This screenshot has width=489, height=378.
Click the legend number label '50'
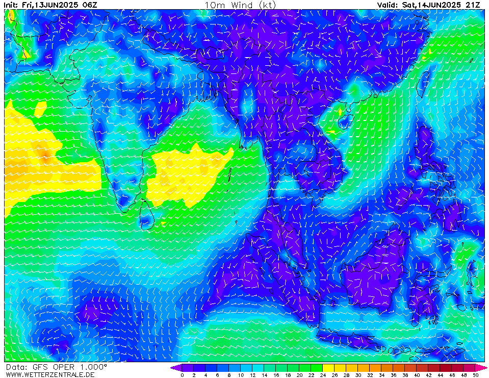tap(475, 375)
